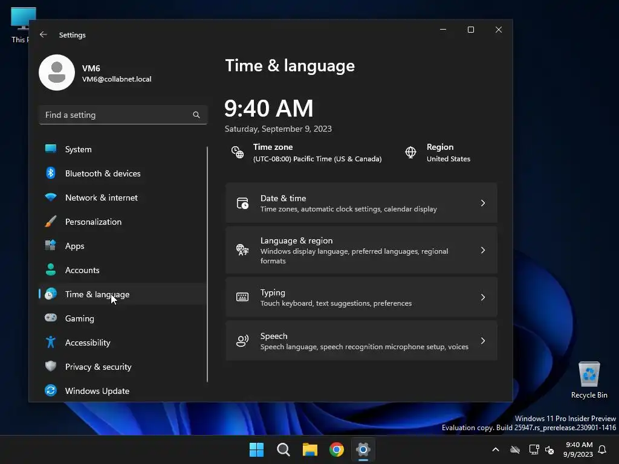Open the Typing title
Image resolution: width=619 pixels, height=464 pixels.
pyautogui.click(x=273, y=292)
